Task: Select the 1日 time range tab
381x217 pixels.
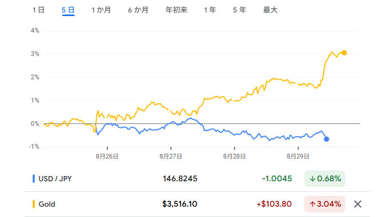Action: coord(38,10)
